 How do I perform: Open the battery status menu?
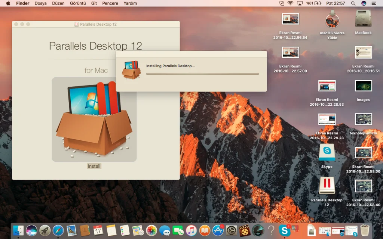pos(318,3)
